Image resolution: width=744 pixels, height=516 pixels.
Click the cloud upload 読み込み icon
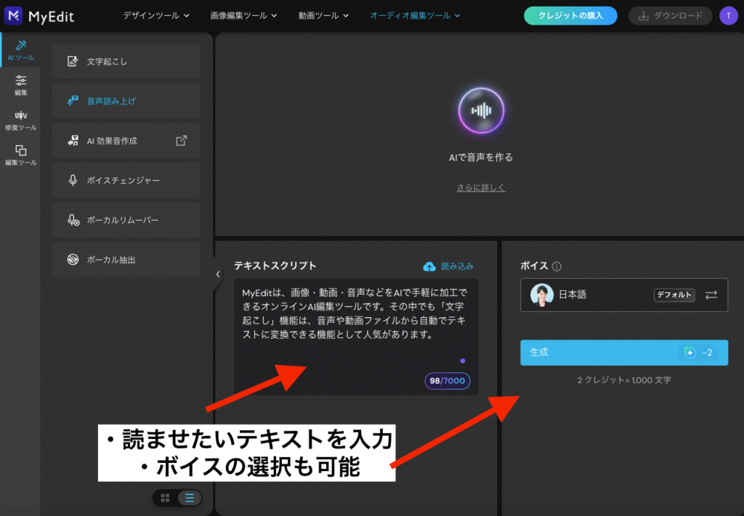pos(429,266)
